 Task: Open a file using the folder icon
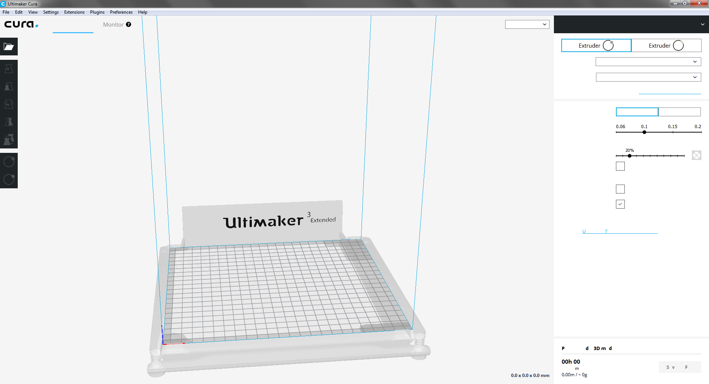(x=9, y=47)
